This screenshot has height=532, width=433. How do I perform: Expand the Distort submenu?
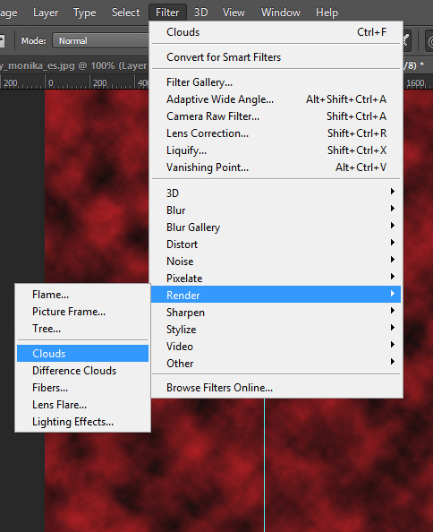pyautogui.click(x=276, y=245)
